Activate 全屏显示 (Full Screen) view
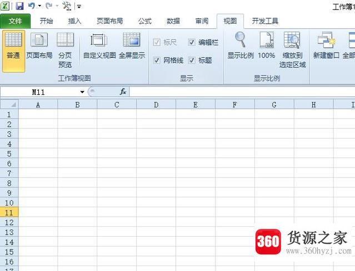 click(132, 46)
